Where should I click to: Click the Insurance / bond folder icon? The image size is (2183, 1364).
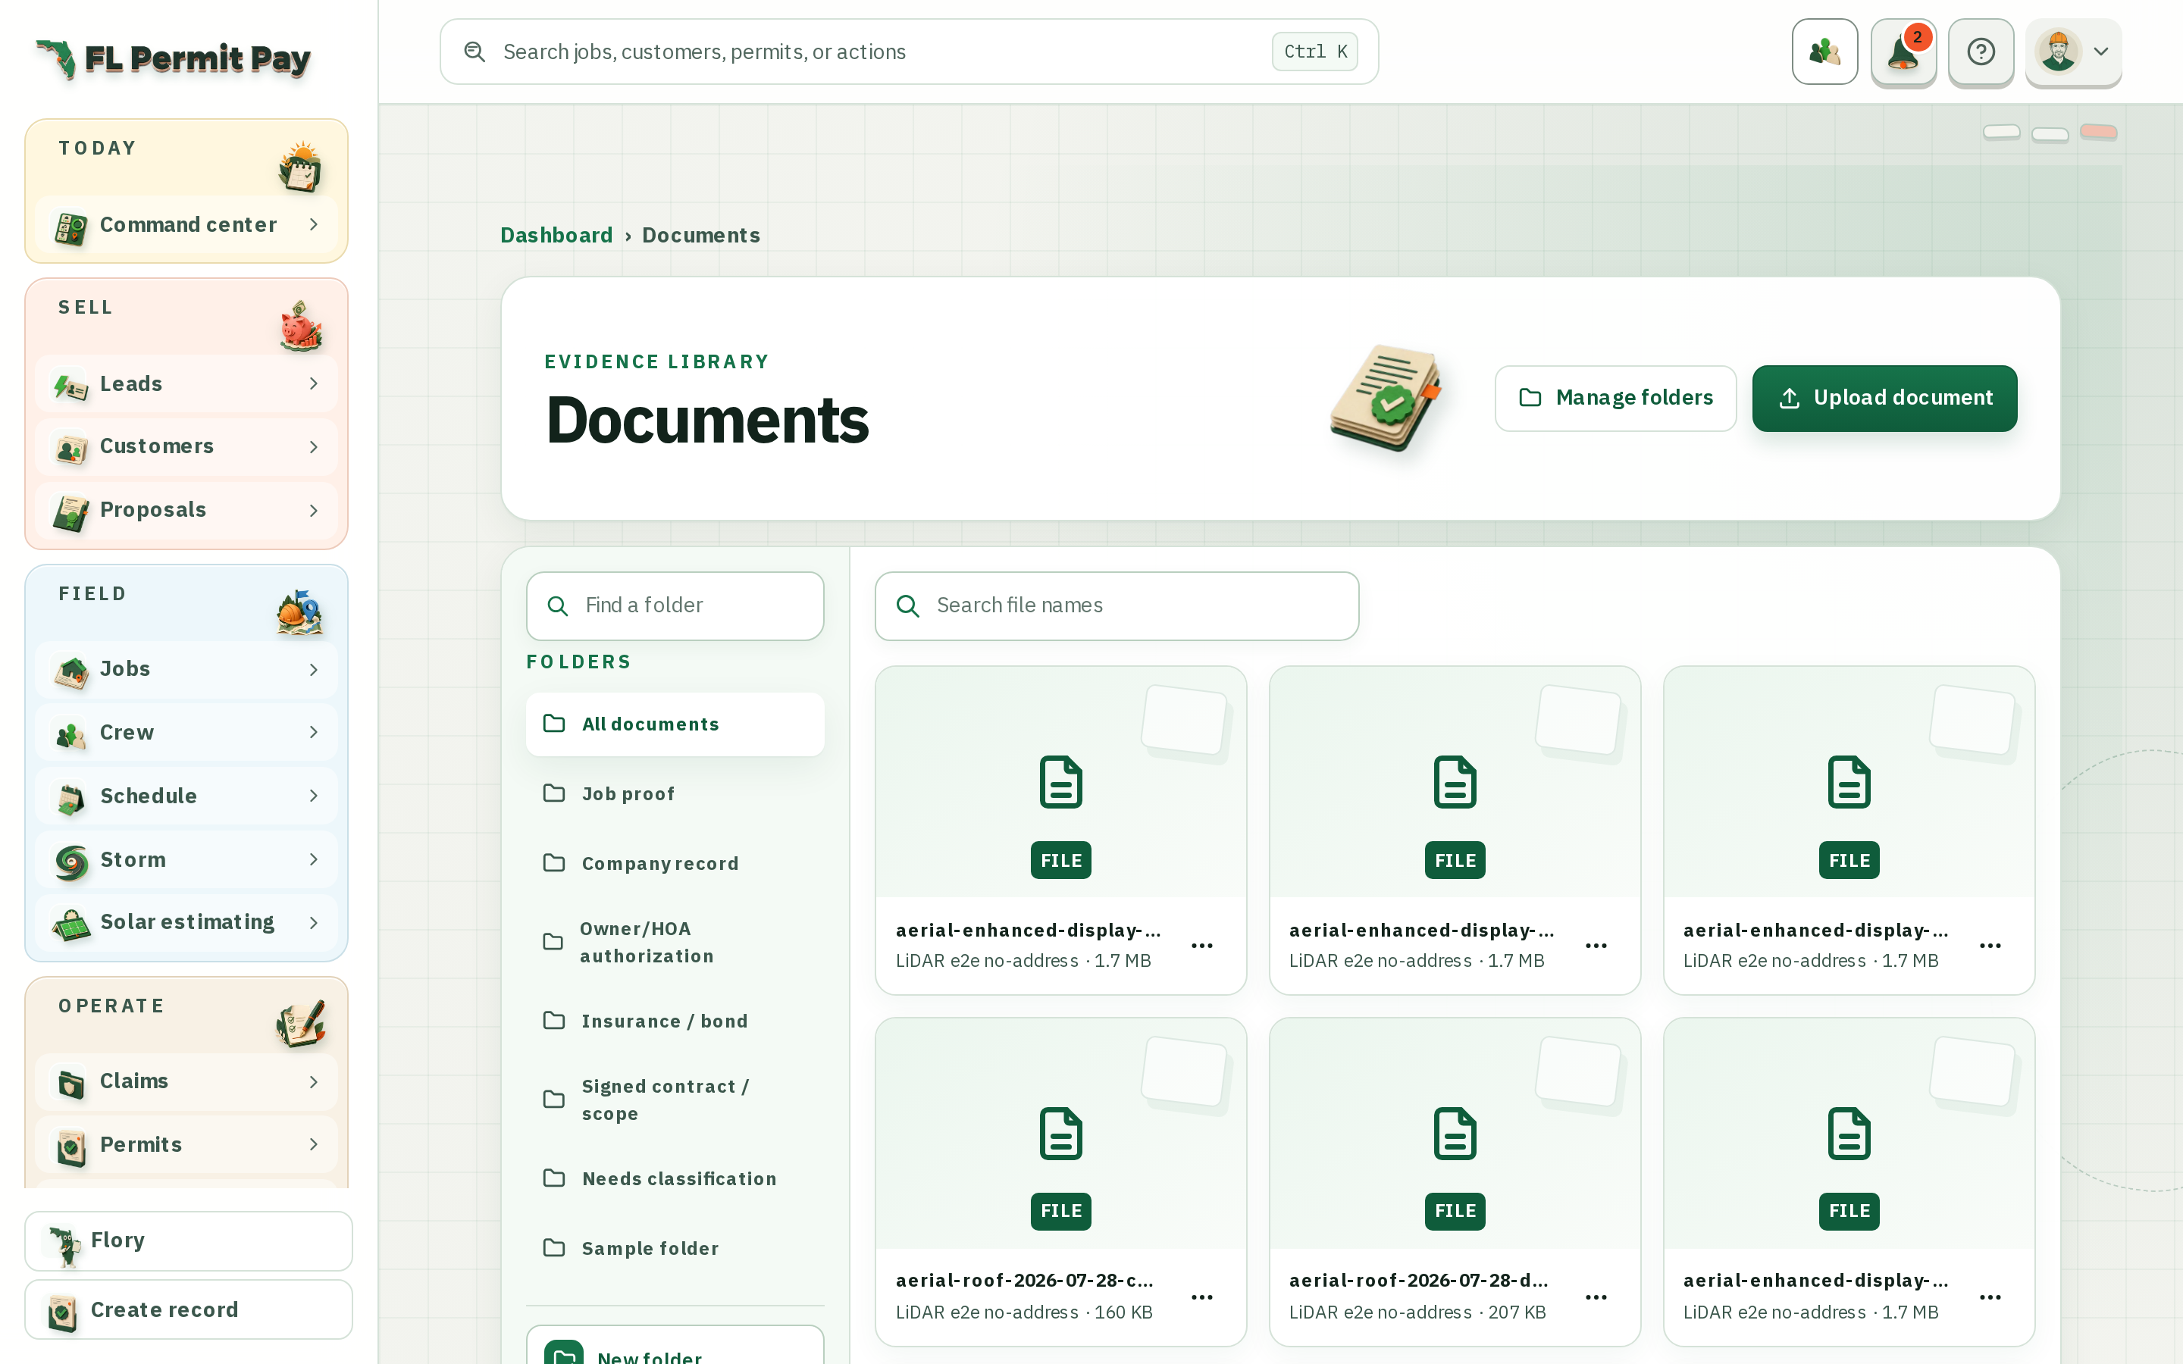pyautogui.click(x=554, y=1020)
